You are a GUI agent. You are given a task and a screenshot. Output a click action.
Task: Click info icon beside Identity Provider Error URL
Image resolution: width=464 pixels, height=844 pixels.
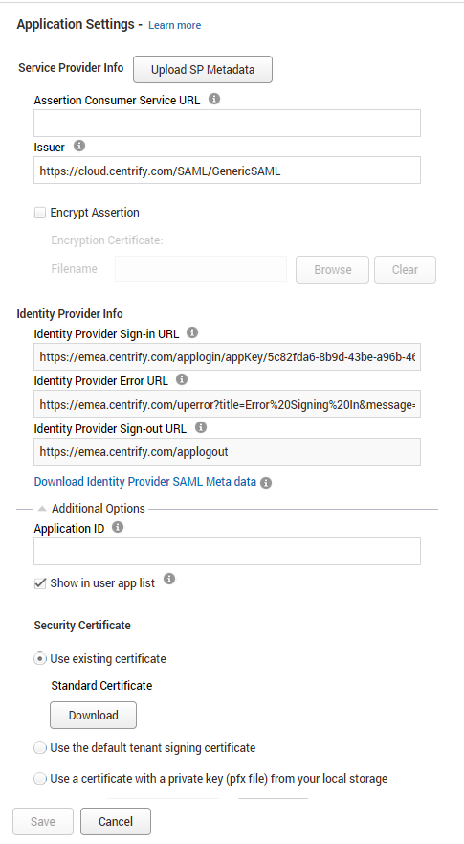(x=182, y=379)
